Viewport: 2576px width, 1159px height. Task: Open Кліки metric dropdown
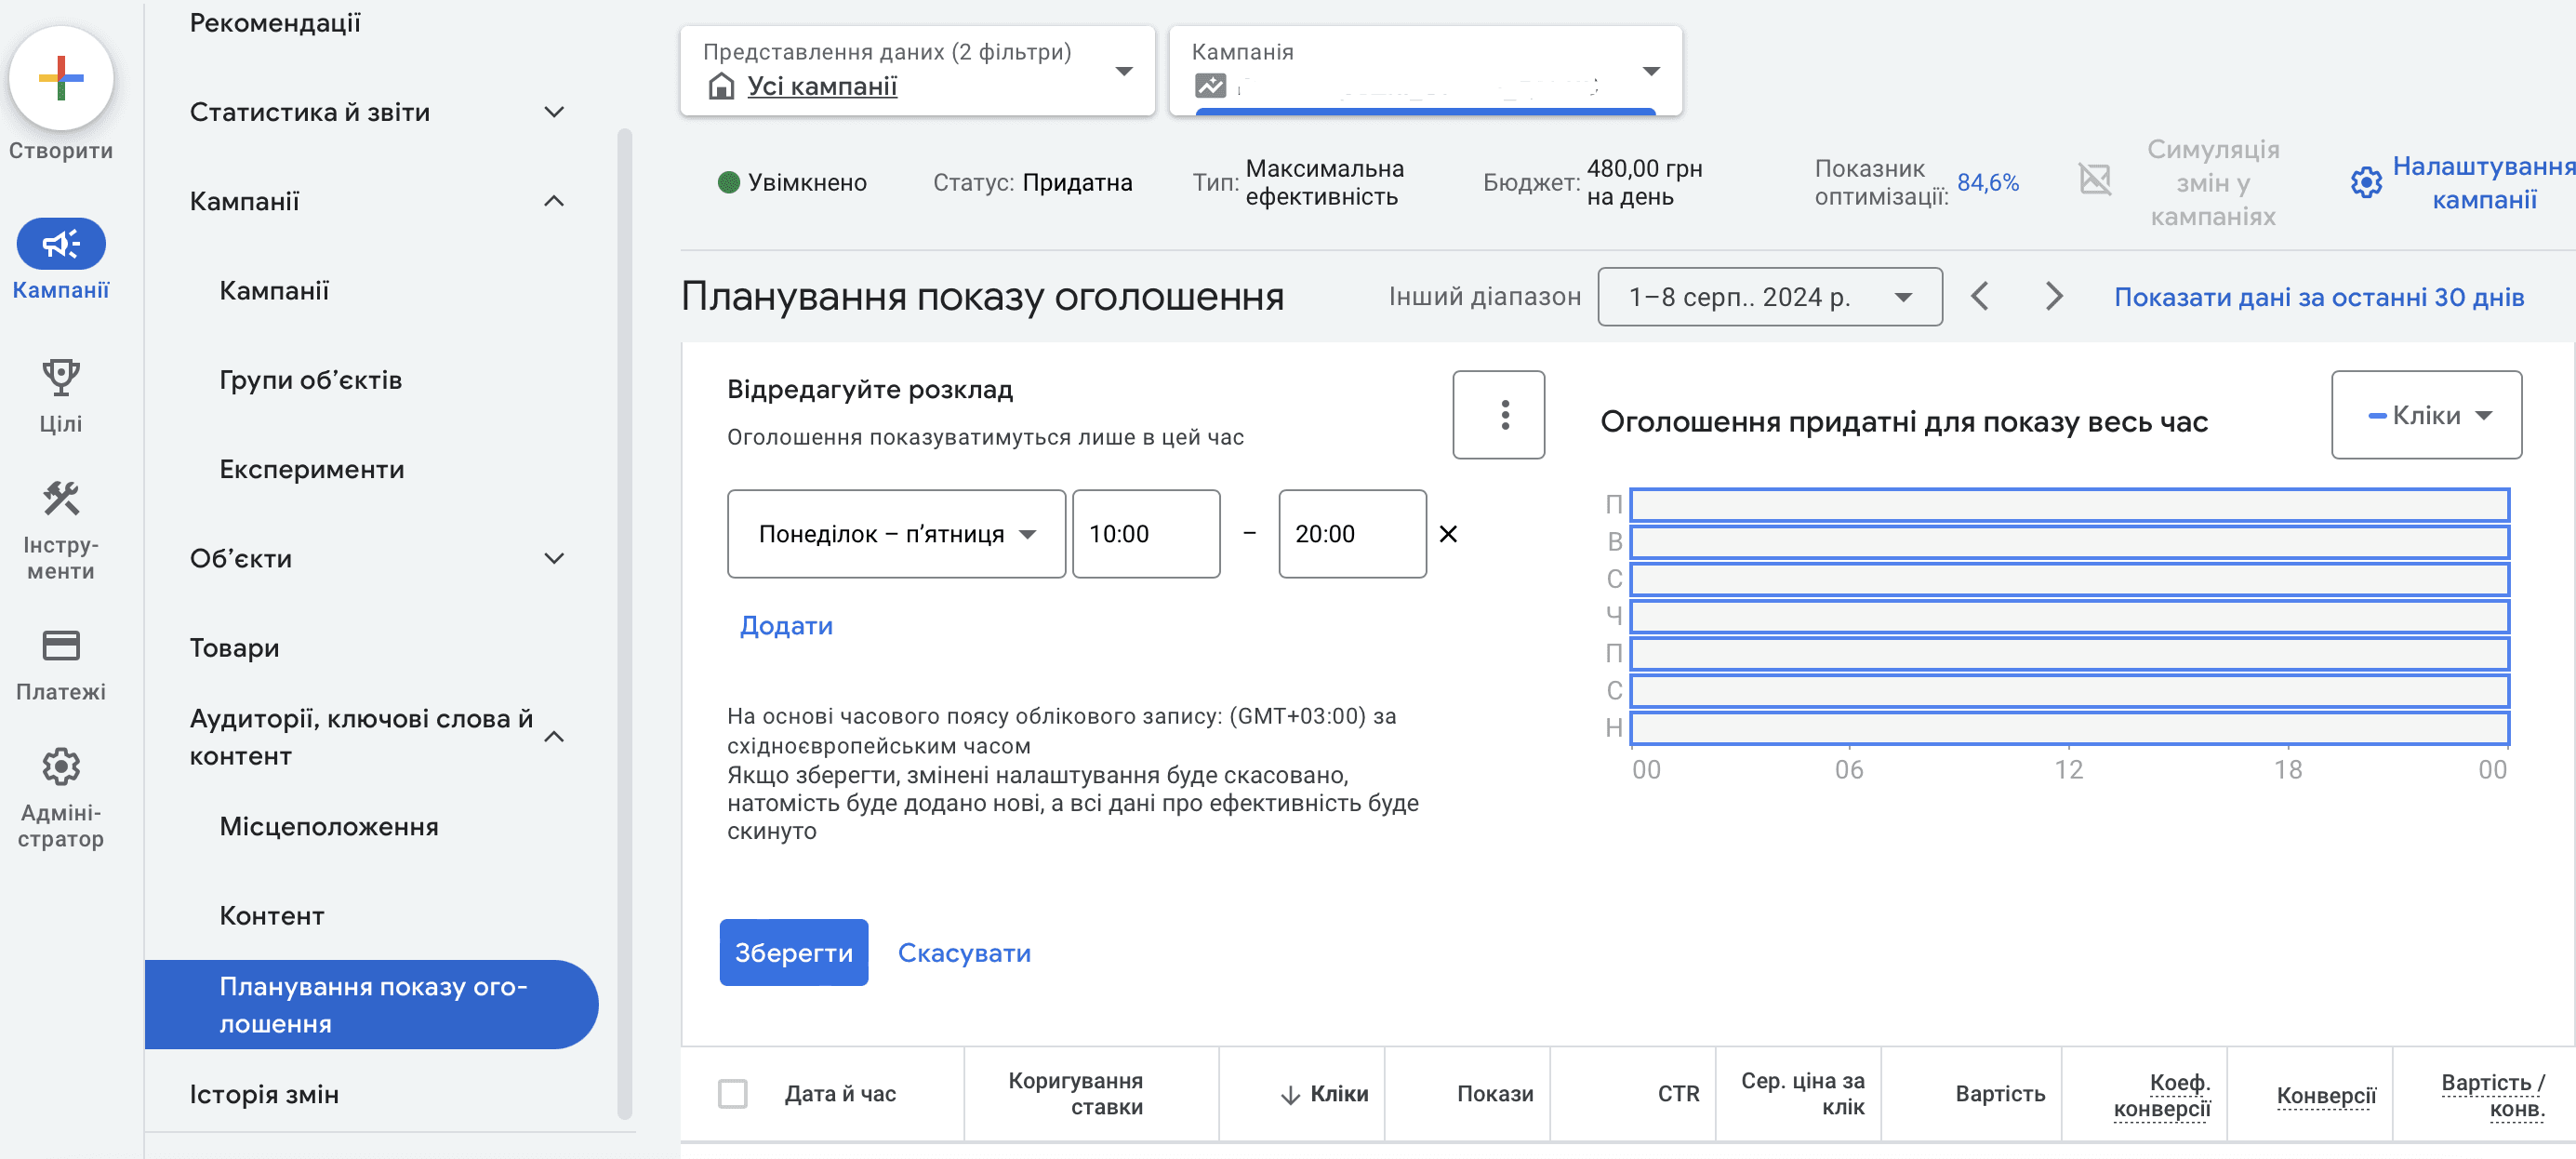2426,415
